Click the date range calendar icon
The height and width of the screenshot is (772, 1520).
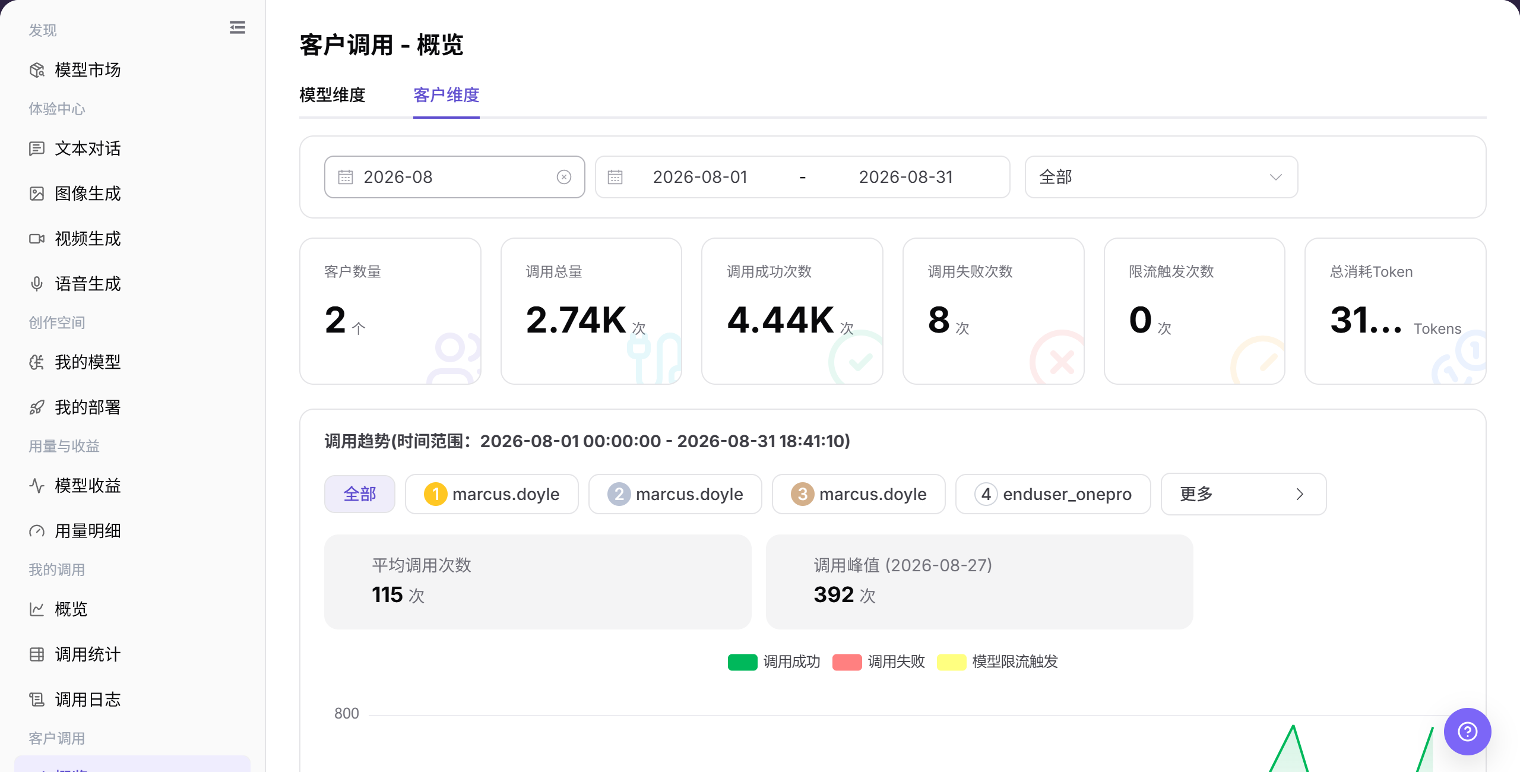pyautogui.click(x=615, y=177)
